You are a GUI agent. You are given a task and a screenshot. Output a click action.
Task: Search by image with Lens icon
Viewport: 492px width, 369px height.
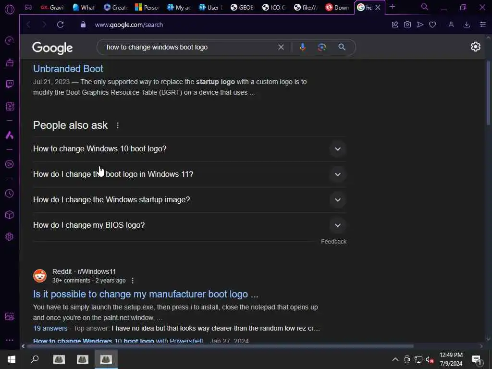coord(321,47)
